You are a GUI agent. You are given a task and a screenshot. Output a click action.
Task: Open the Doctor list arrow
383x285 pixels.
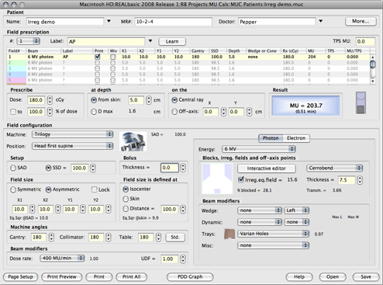[x=321, y=21]
